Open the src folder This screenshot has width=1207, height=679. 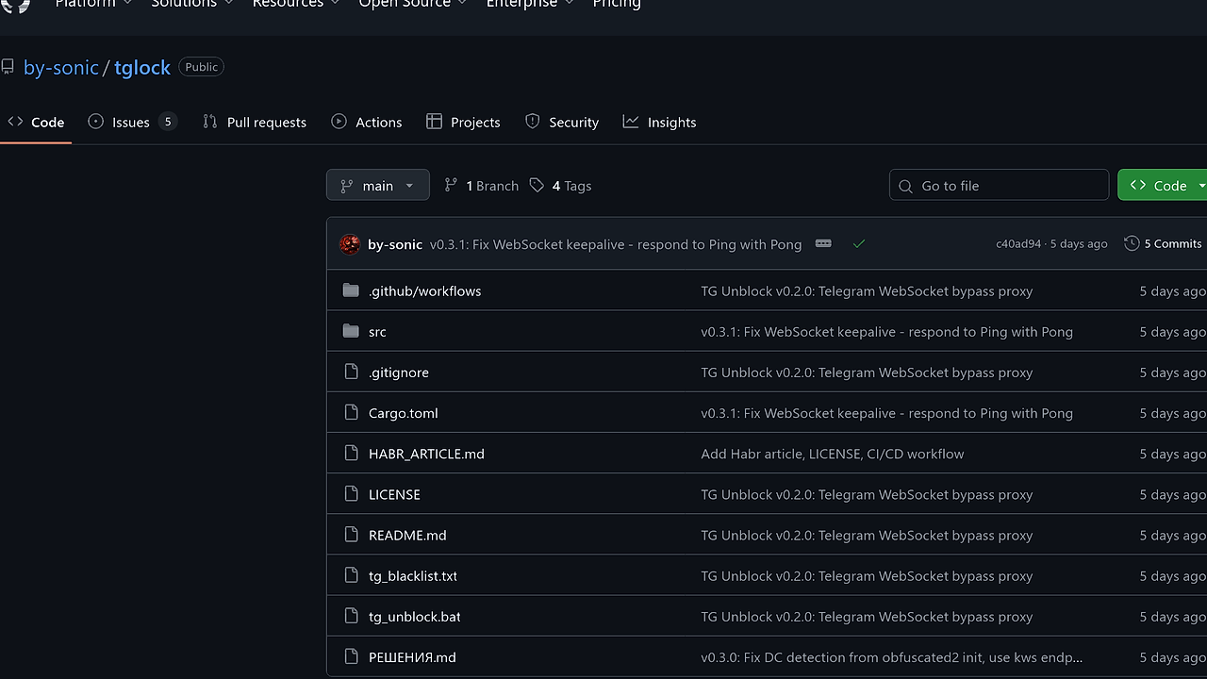pyautogui.click(x=377, y=331)
